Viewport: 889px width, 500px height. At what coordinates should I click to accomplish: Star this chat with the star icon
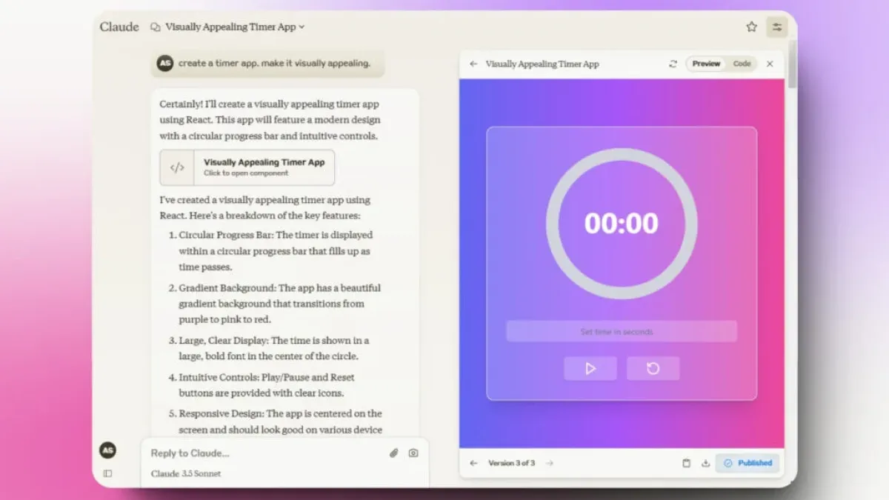tap(751, 27)
